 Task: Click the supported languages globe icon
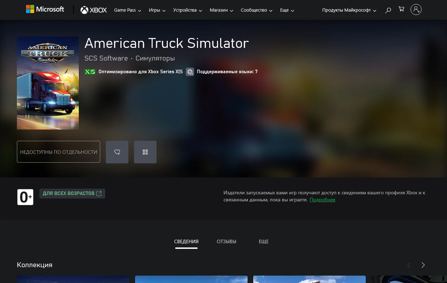click(190, 72)
